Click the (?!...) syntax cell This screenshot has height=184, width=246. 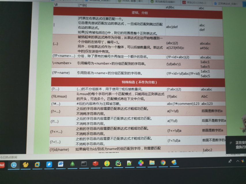click(55, 121)
